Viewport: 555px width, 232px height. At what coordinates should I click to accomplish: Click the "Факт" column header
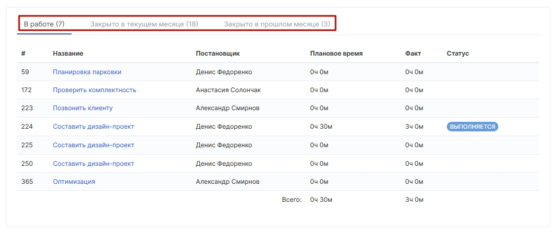tap(413, 53)
